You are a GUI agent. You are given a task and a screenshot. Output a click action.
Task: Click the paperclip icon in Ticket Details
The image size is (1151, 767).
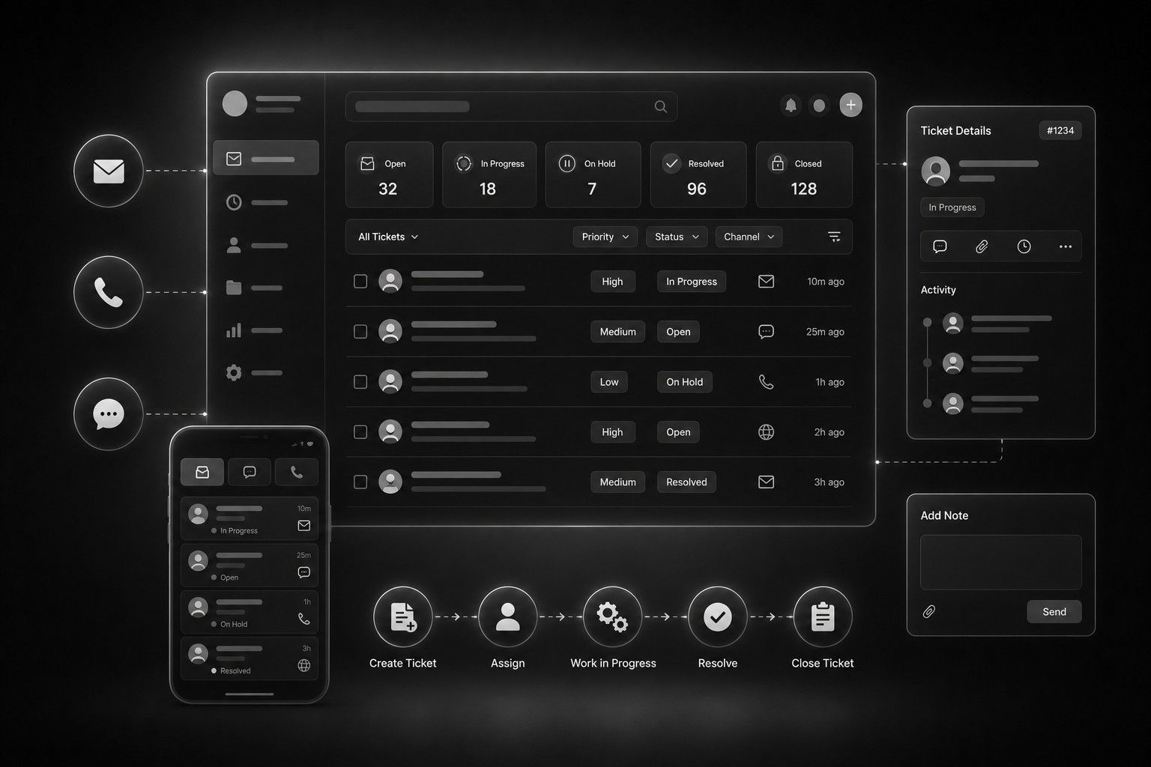click(x=982, y=246)
